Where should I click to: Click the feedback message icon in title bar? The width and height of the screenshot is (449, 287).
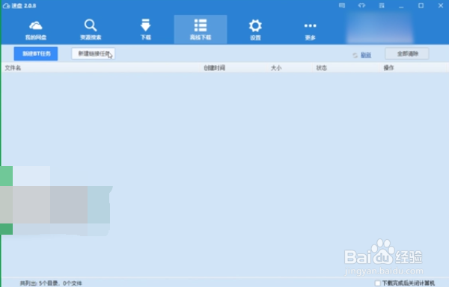[342, 5]
